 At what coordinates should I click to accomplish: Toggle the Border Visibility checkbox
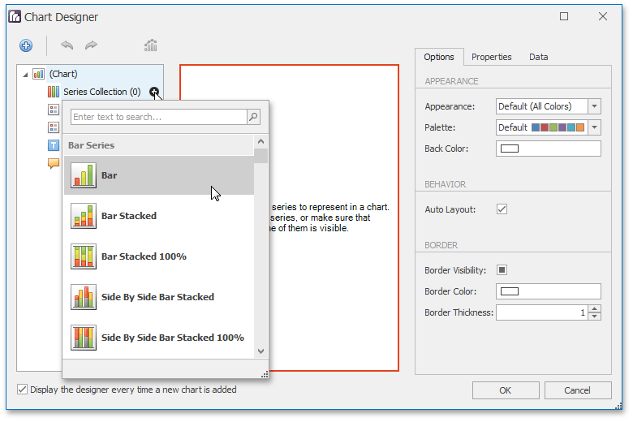click(502, 269)
